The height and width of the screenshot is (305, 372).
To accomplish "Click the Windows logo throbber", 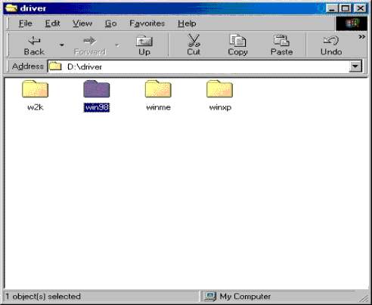I will coord(352,23).
